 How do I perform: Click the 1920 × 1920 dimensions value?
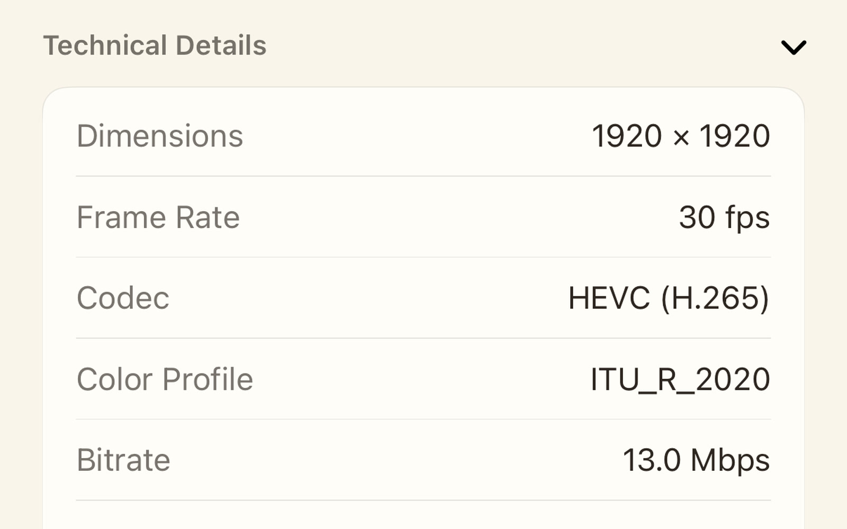tap(681, 136)
